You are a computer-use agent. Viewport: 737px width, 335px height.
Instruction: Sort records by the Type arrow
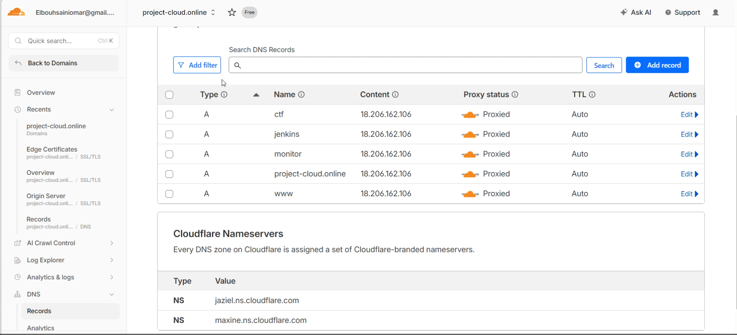point(256,95)
